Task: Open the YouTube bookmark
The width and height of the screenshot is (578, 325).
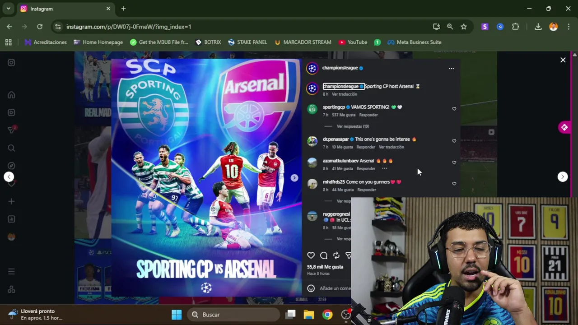Action: pos(353,42)
